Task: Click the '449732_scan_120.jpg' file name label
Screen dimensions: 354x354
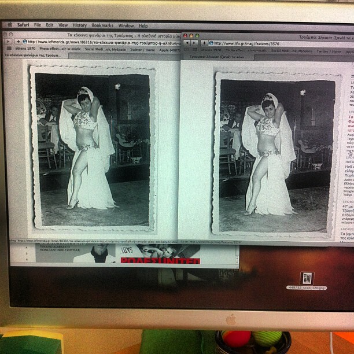Action: point(307,288)
